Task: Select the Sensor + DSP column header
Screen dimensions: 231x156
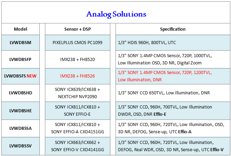Action: coord(78,29)
